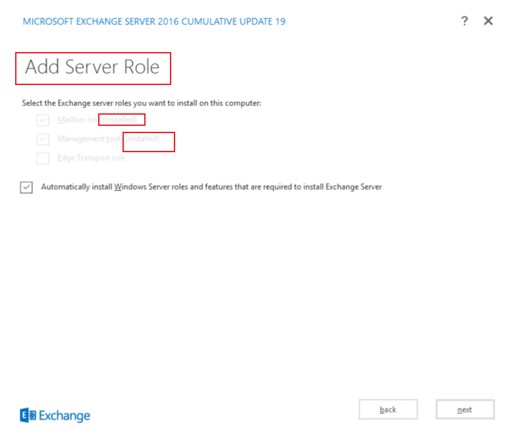Uncheck automatically install Windows Server roles

pos(26,187)
